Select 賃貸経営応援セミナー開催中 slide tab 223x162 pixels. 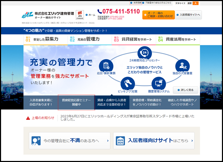[x=76, y=102]
